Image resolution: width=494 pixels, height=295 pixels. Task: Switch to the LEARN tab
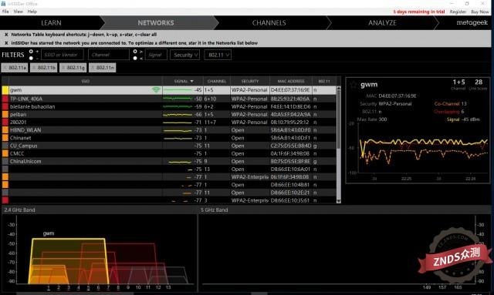tap(51, 22)
